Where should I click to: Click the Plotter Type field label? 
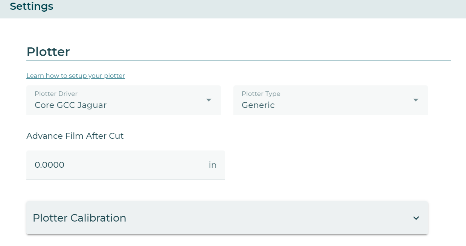[x=260, y=94]
